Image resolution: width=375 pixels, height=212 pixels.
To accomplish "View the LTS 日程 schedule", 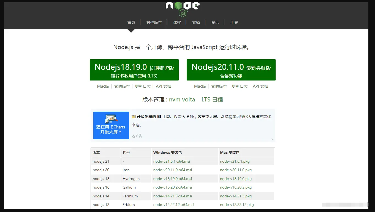I will click(212, 100).
